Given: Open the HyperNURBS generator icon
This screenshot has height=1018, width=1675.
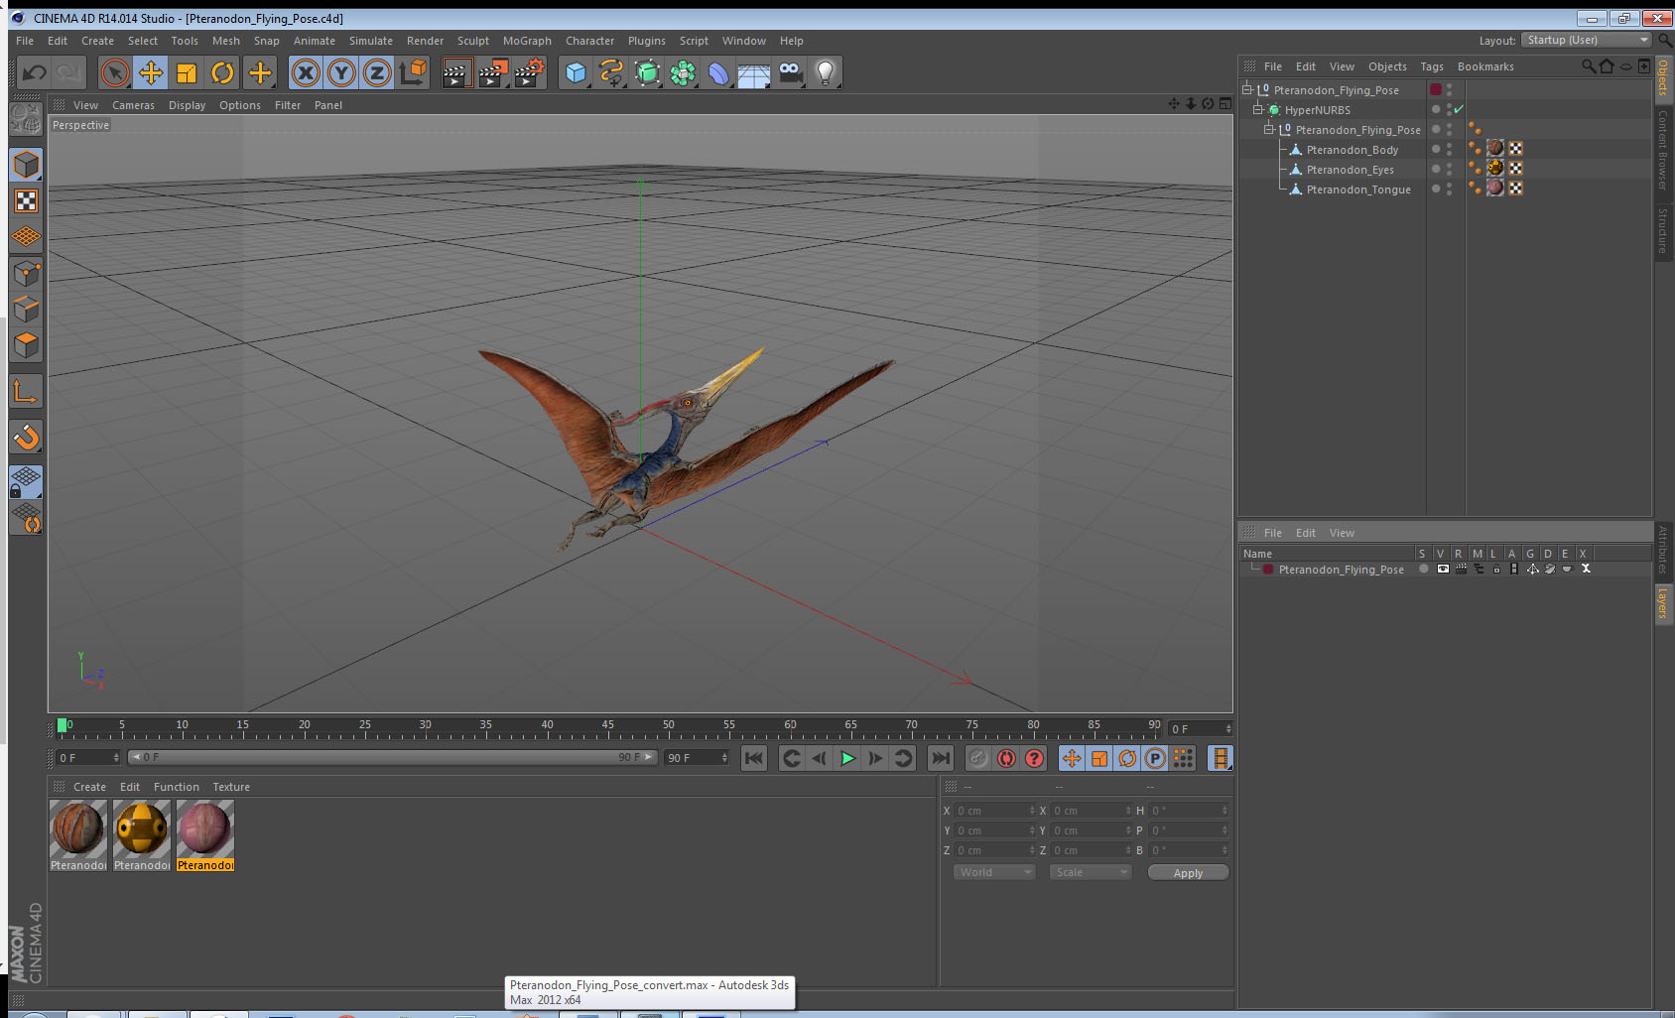Looking at the screenshot, I should [x=647, y=72].
